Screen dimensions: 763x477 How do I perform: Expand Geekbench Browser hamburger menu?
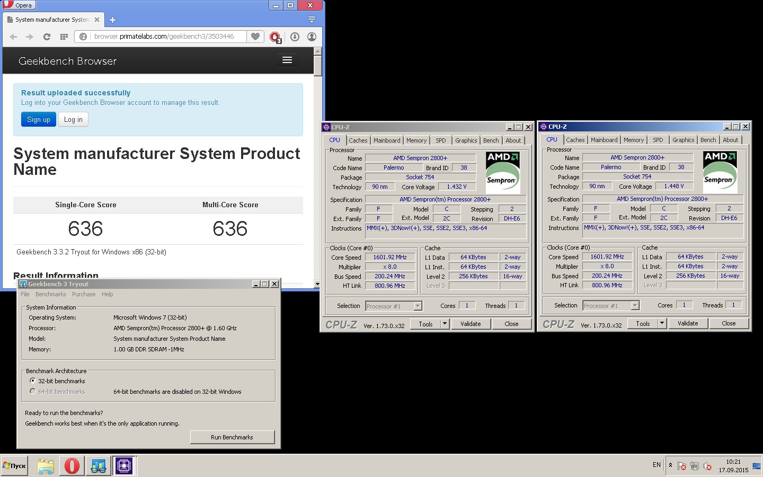pos(287,60)
